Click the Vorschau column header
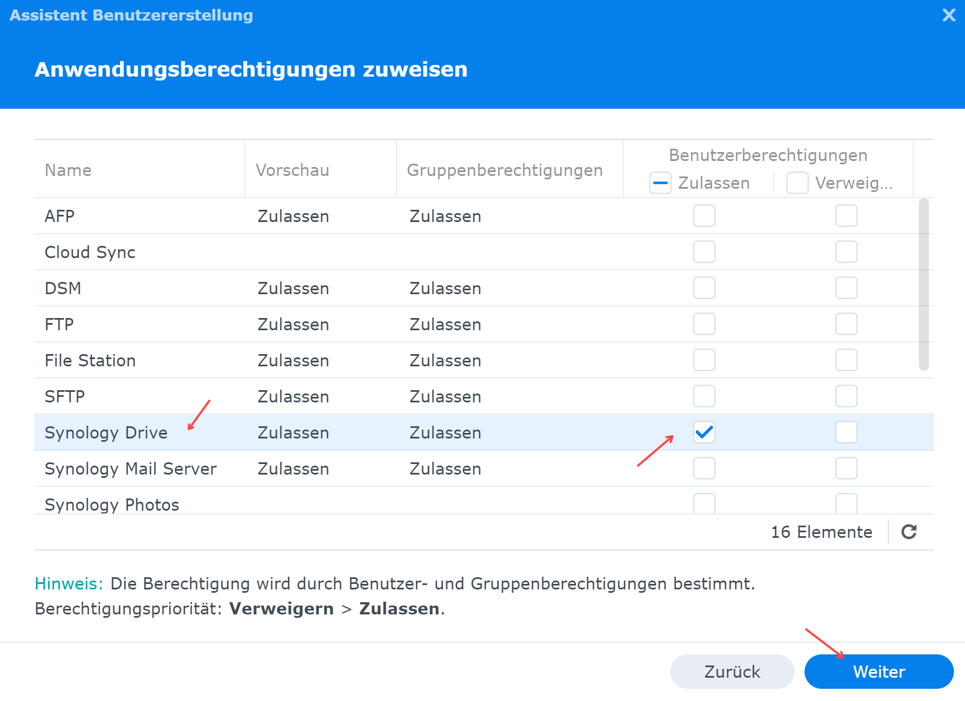This screenshot has width=965, height=701. pos(293,170)
